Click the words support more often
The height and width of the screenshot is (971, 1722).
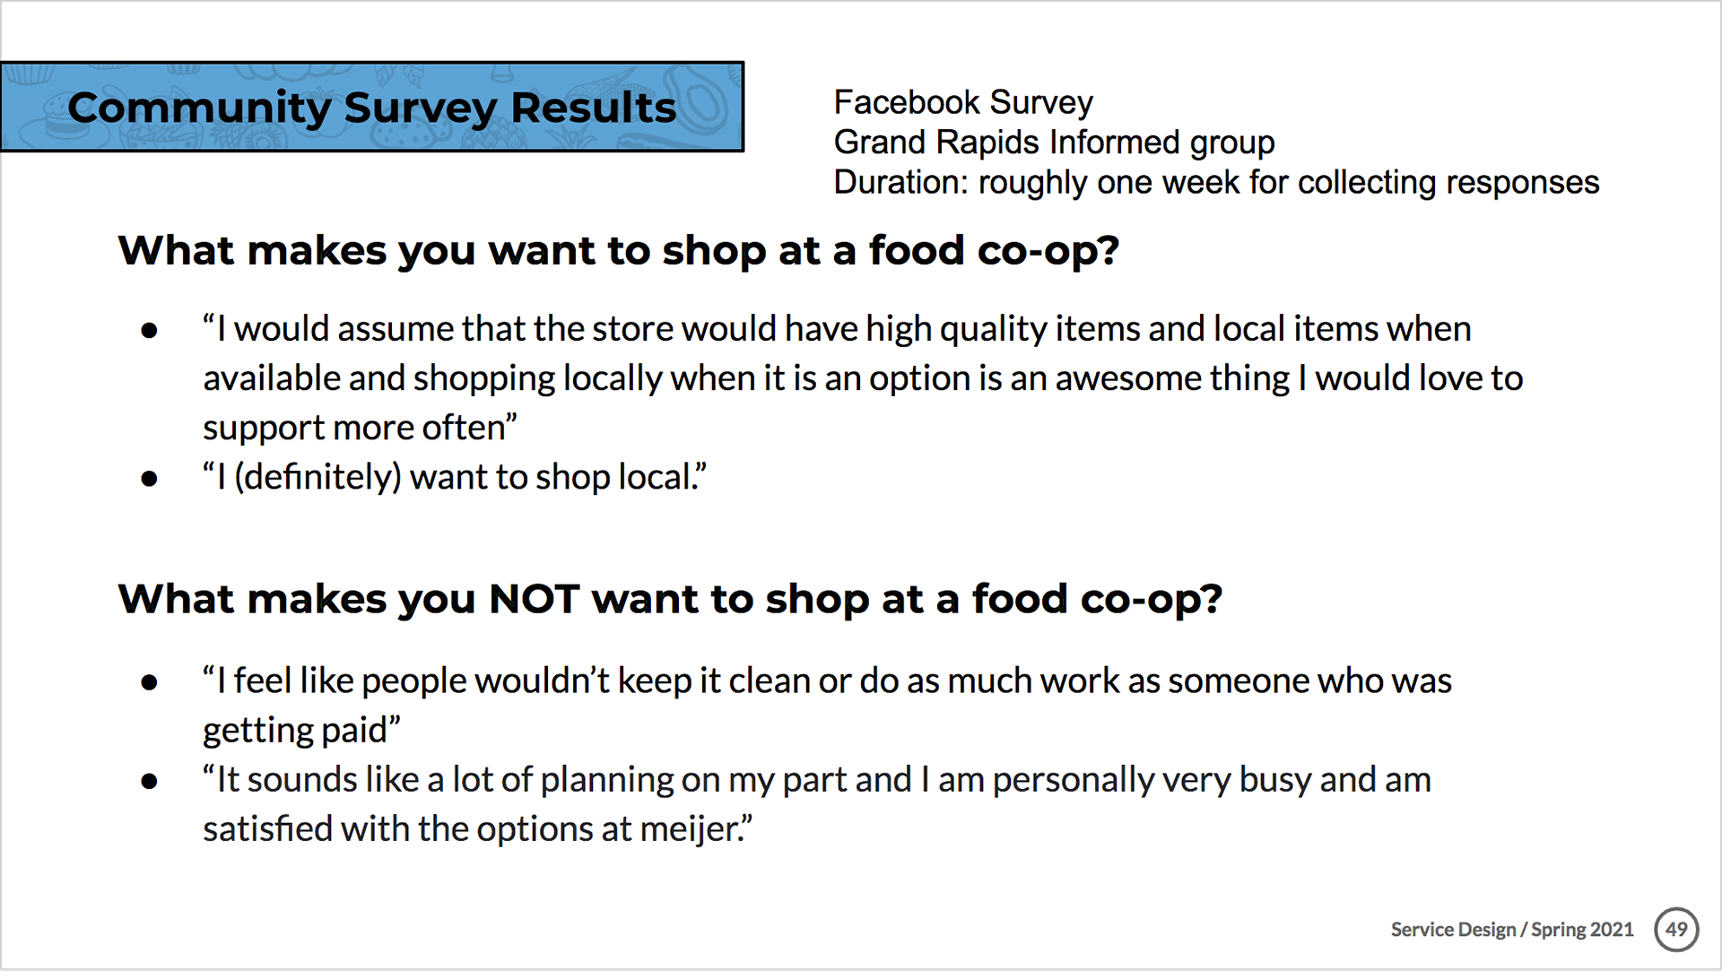360,428
